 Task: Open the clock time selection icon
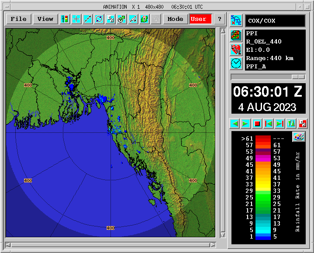(x=236, y=64)
